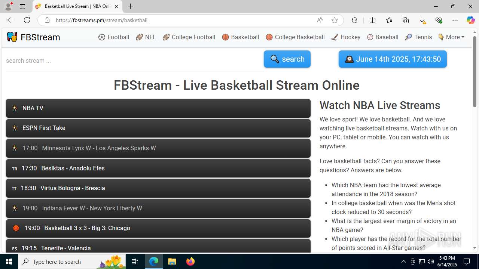Open the Downloads icon
The image size is (479, 269).
[x=422, y=20]
